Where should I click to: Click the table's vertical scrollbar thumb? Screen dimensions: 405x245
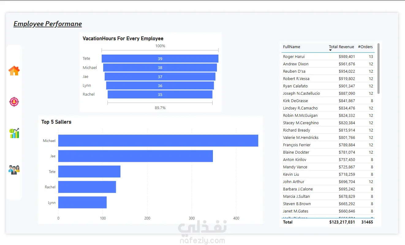point(379,68)
